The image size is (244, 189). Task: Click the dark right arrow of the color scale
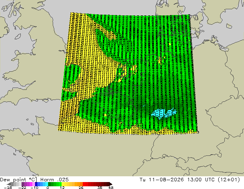click(111, 184)
